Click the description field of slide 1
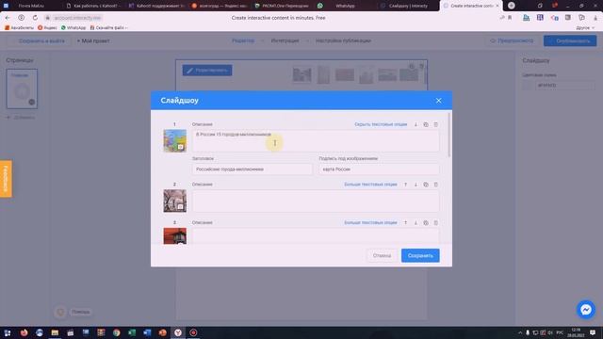 (316, 140)
